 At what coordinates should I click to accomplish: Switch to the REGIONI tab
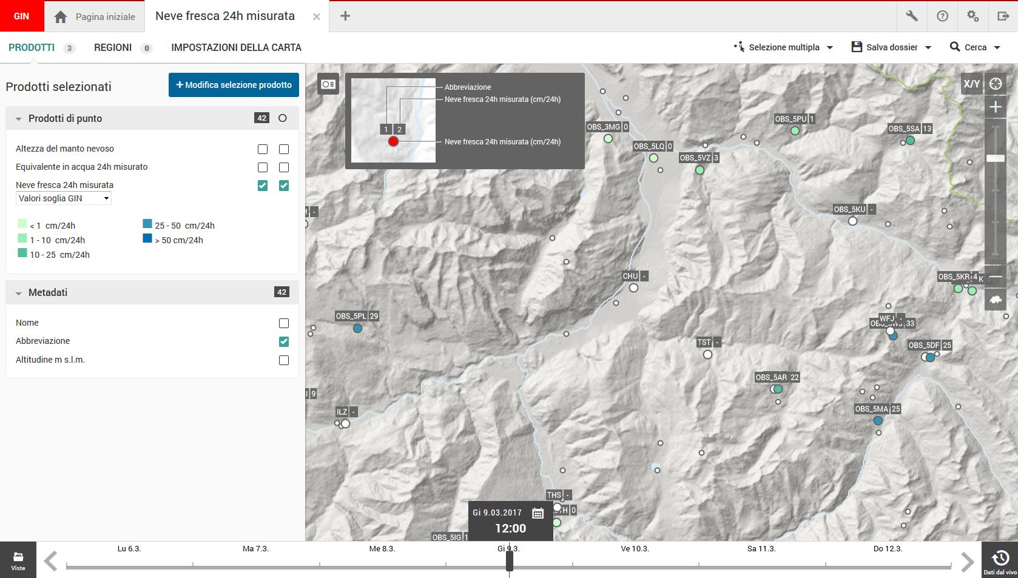[113, 47]
